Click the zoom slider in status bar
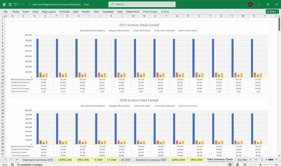This screenshot has height=166, width=281. (x=260, y=165)
